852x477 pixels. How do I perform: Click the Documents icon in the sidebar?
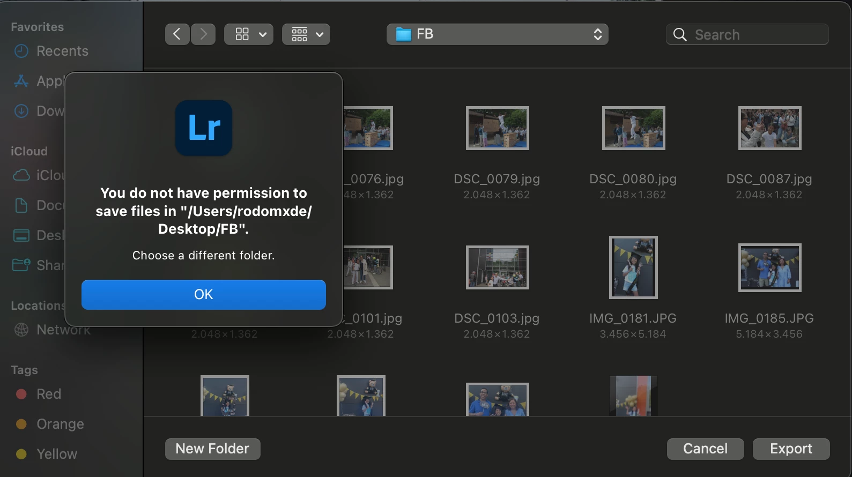tap(21, 205)
